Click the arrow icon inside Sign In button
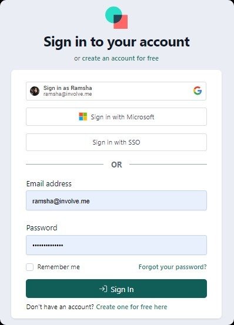 (103, 289)
